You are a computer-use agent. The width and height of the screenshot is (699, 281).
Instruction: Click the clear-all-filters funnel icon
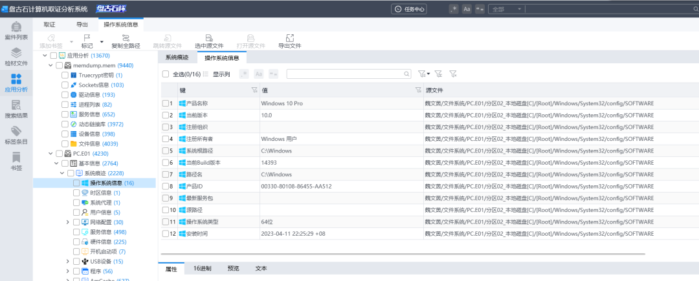pyautogui.click(x=453, y=74)
